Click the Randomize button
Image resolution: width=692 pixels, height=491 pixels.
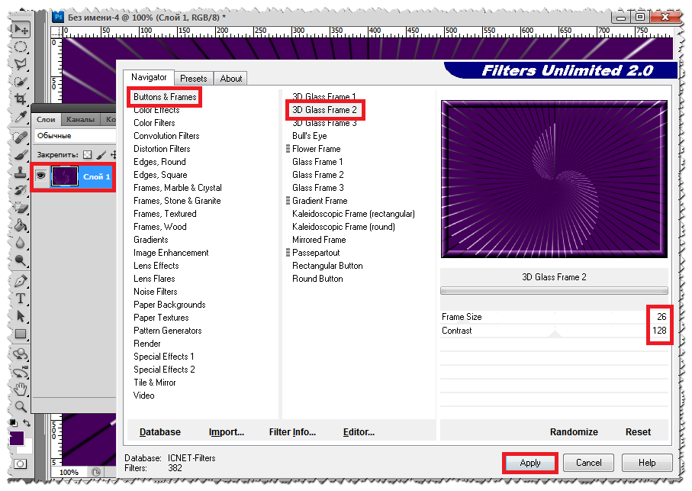[x=574, y=432]
